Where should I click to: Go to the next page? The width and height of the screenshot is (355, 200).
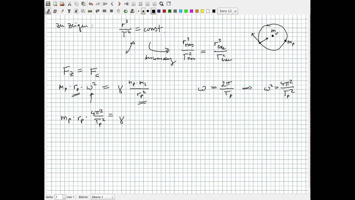[119, 4]
